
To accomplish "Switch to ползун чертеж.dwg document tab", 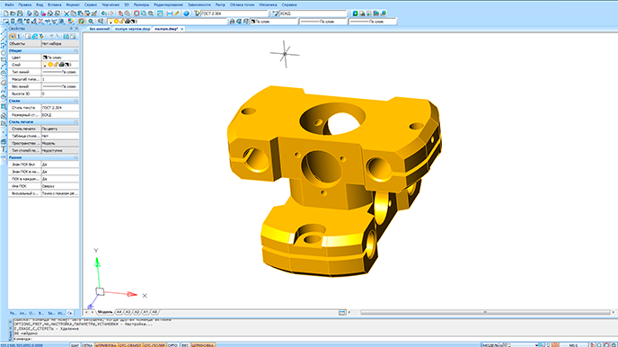I will click(x=132, y=29).
